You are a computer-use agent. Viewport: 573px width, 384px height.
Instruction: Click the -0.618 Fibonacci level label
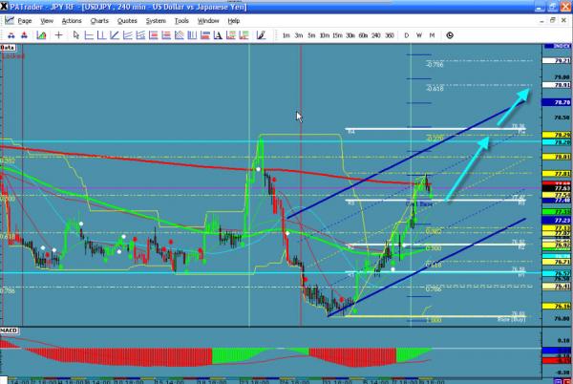pyautogui.click(x=435, y=89)
